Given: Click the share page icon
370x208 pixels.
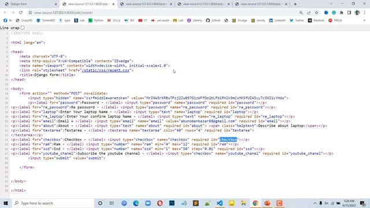Looking at the screenshot, I should point(309,13).
